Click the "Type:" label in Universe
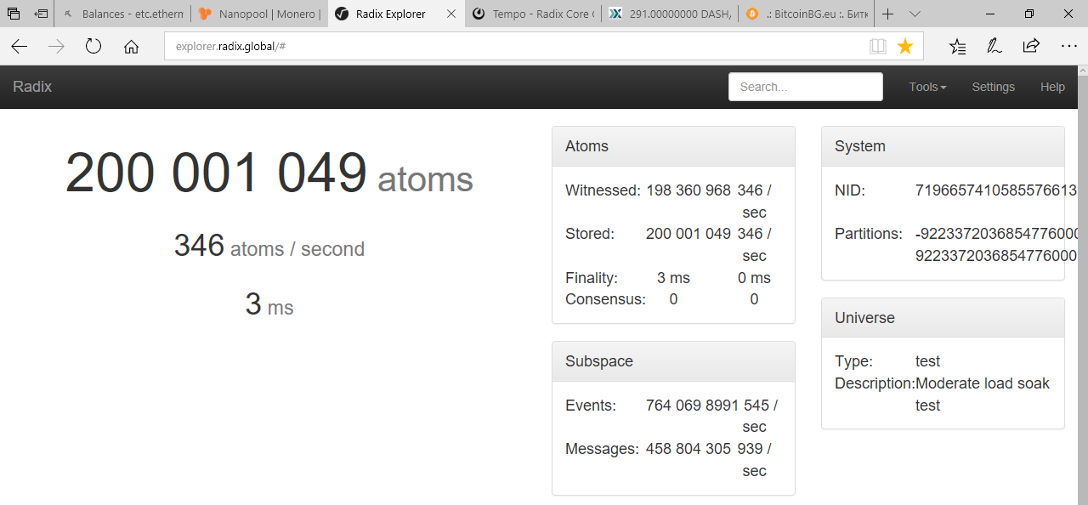 (x=853, y=361)
